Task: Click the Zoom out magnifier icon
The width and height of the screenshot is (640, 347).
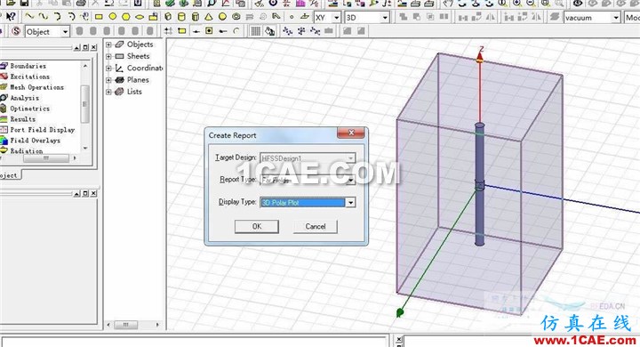Action: [x=531, y=4]
